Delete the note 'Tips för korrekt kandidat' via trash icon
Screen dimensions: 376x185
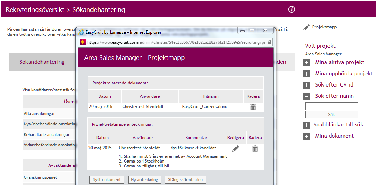(255, 149)
